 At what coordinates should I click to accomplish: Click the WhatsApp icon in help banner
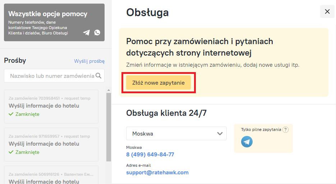(97, 33)
